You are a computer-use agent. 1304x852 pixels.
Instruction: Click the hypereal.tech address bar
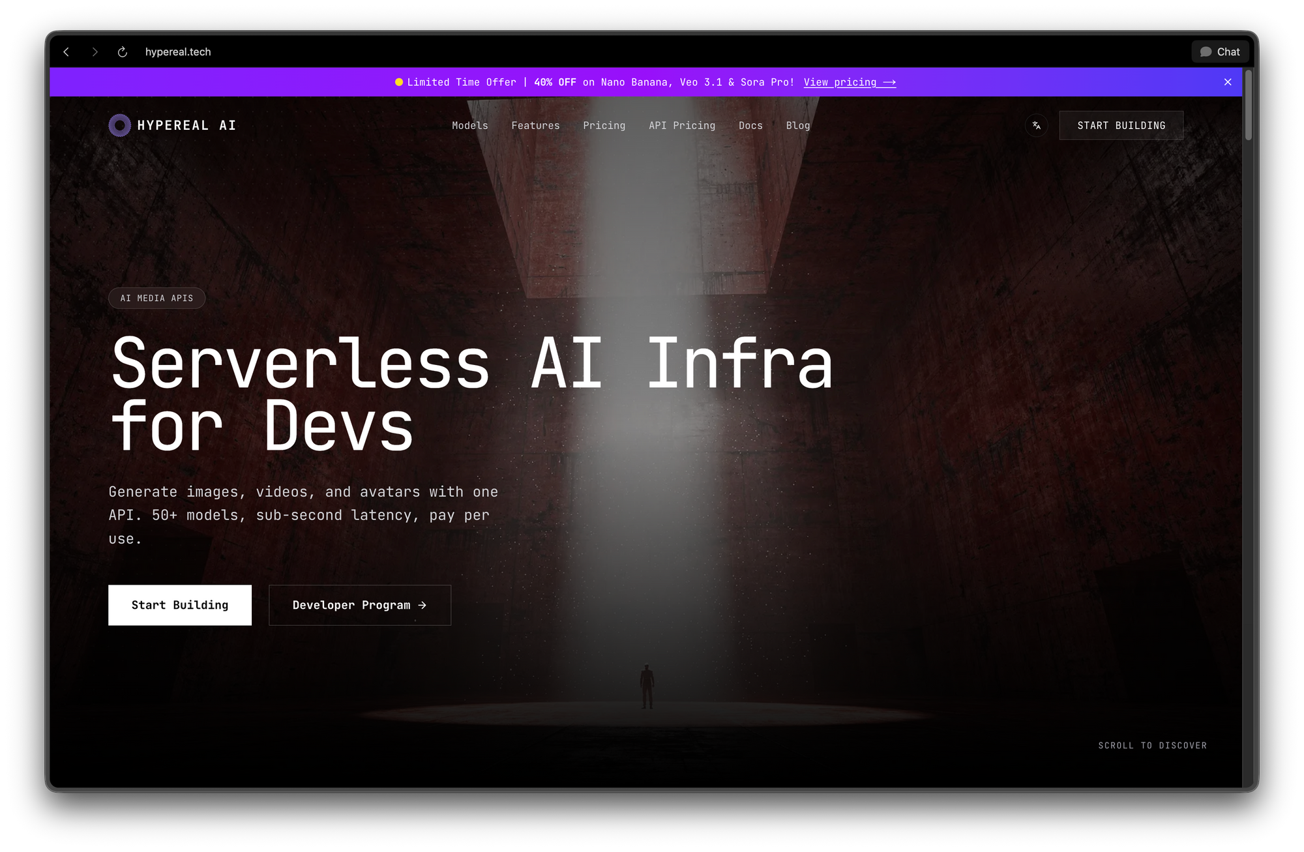click(178, 52)
